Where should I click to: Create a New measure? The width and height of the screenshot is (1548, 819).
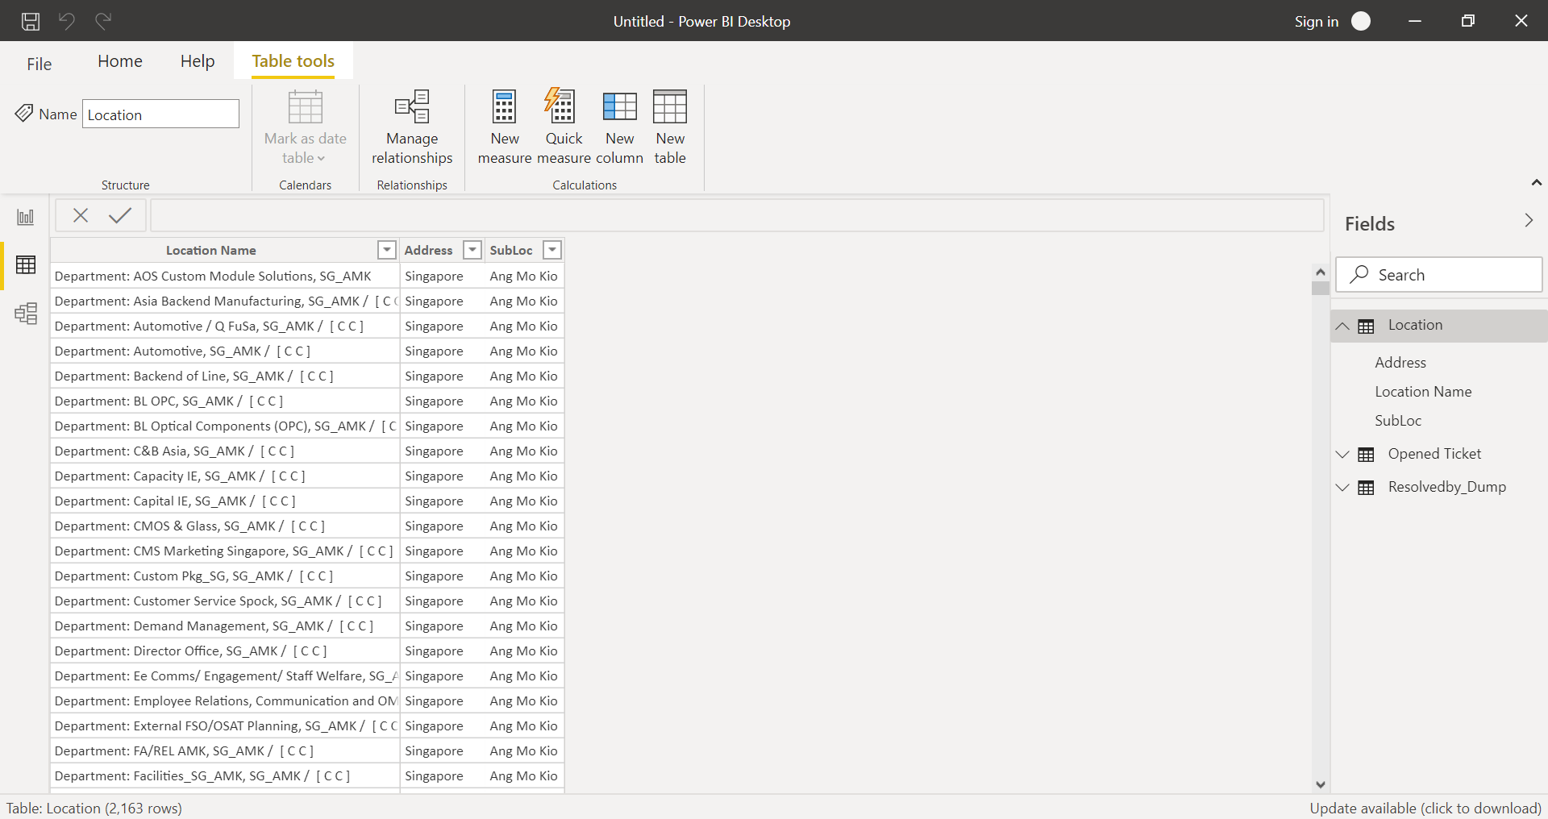tap(505, 127)
